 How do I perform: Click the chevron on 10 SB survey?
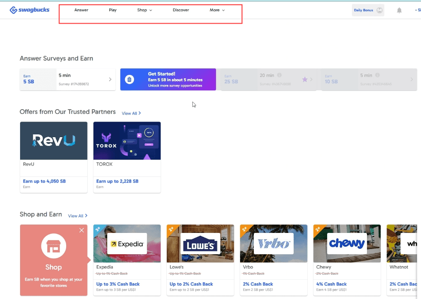pos(412,79)
